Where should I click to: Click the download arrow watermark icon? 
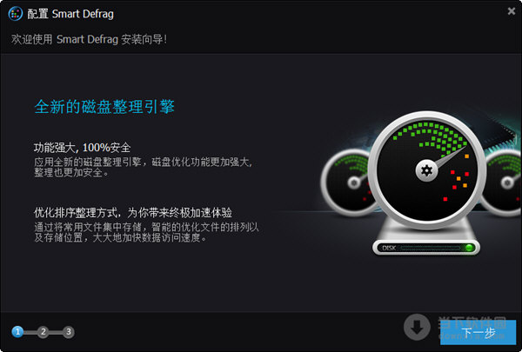click(x=417, y=327)
